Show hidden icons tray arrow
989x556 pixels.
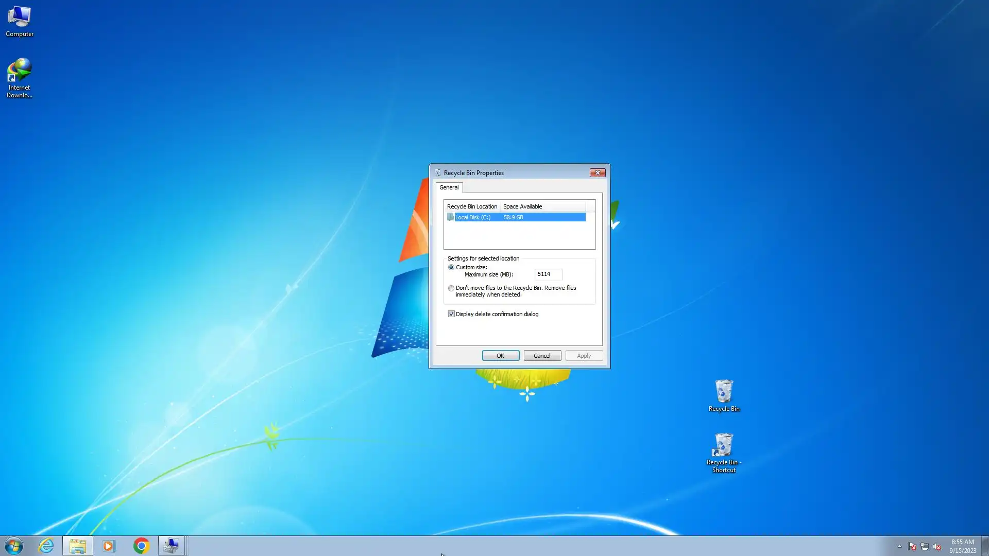click(x=899, y=547)
